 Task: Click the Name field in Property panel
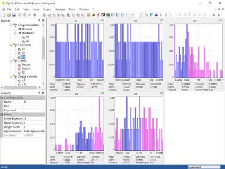point(34,102)
